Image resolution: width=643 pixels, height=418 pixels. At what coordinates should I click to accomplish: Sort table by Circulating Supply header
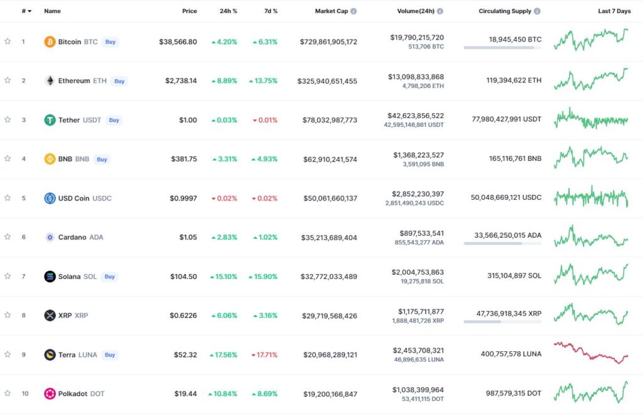[x=505, y=11]
